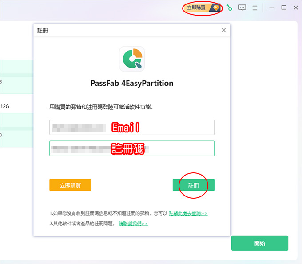The image size is (302, 264).
Task: Click the 12G label in background window
Action: coord(4,106)
